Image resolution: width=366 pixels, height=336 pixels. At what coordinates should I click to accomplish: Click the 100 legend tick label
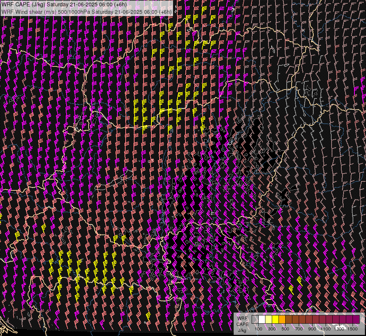(x=258, y=329)
